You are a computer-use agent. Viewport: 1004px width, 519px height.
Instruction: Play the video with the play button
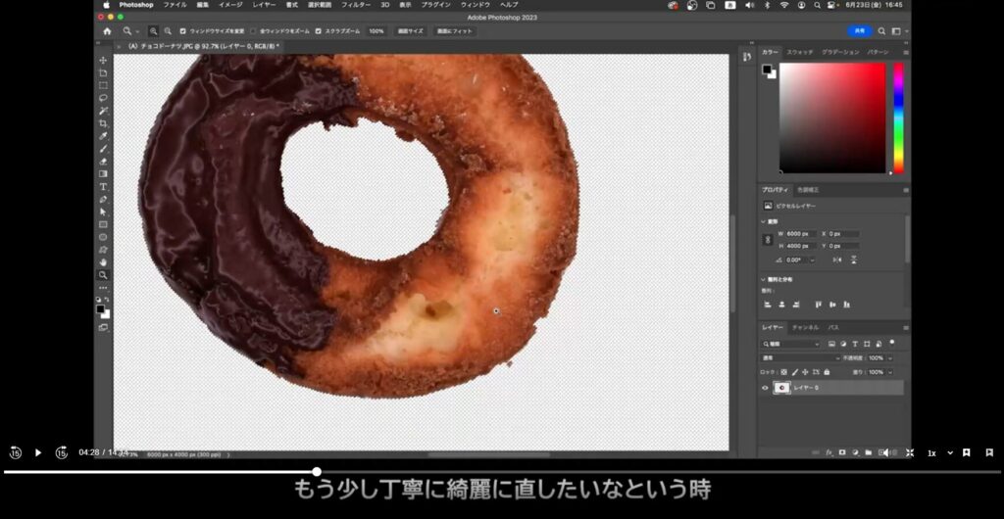(38, 452)
